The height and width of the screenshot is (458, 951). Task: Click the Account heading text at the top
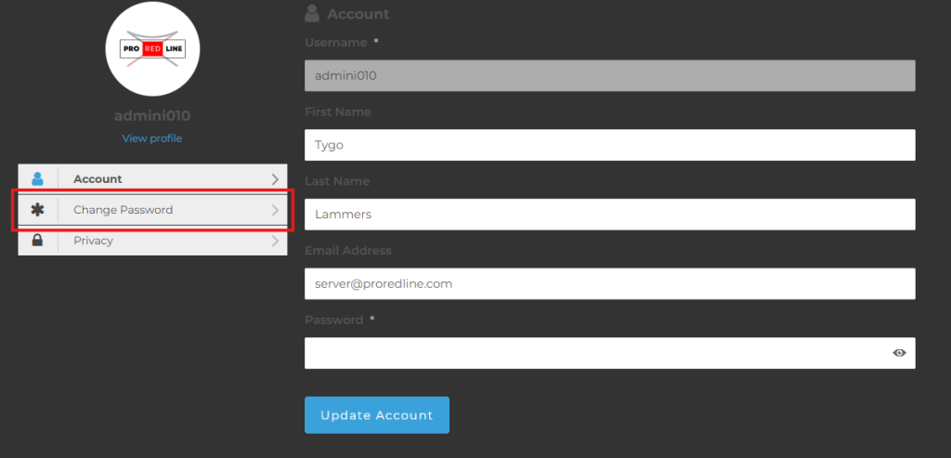358,14
